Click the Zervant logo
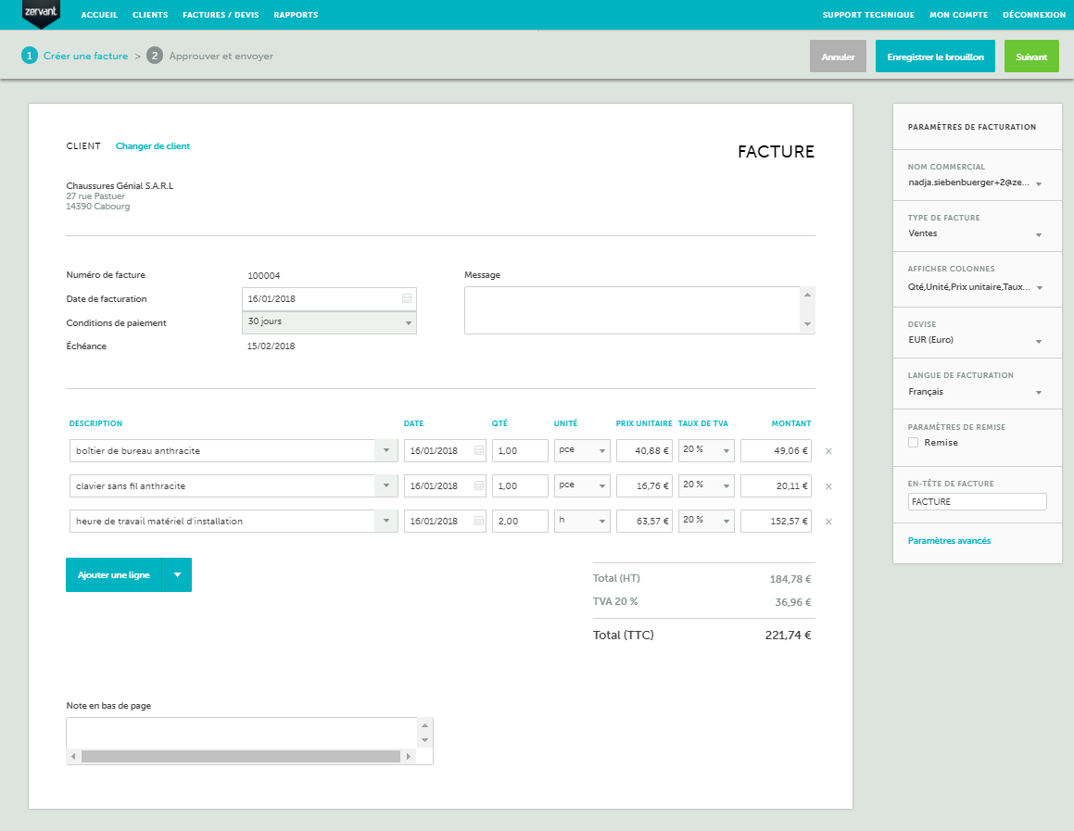 41,13
